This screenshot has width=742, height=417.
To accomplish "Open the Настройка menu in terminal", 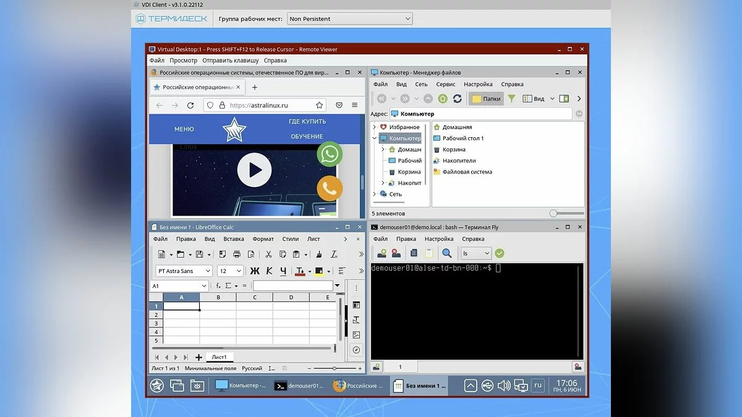I will pyautogui.click(x=439, y=239).
